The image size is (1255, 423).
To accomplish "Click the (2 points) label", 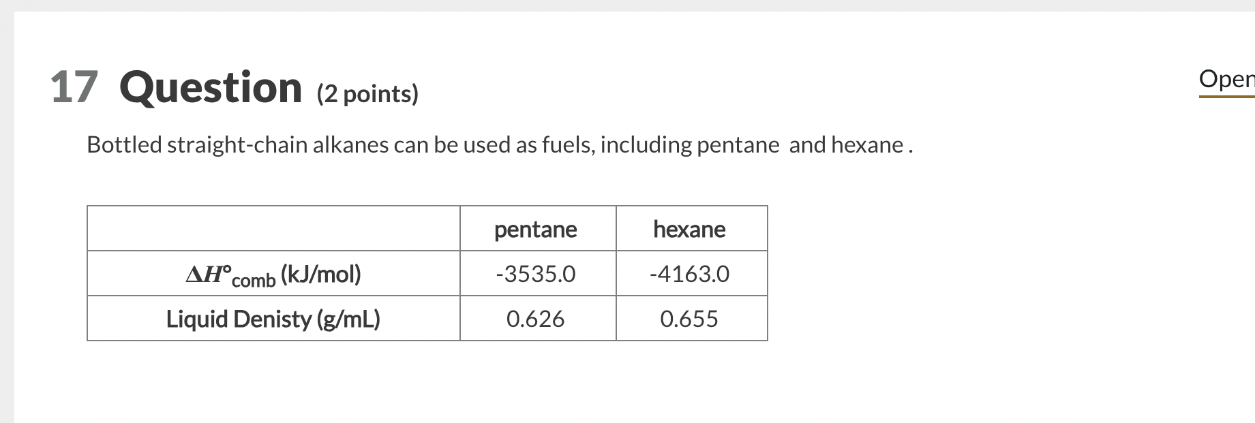I will click(367, 94).
